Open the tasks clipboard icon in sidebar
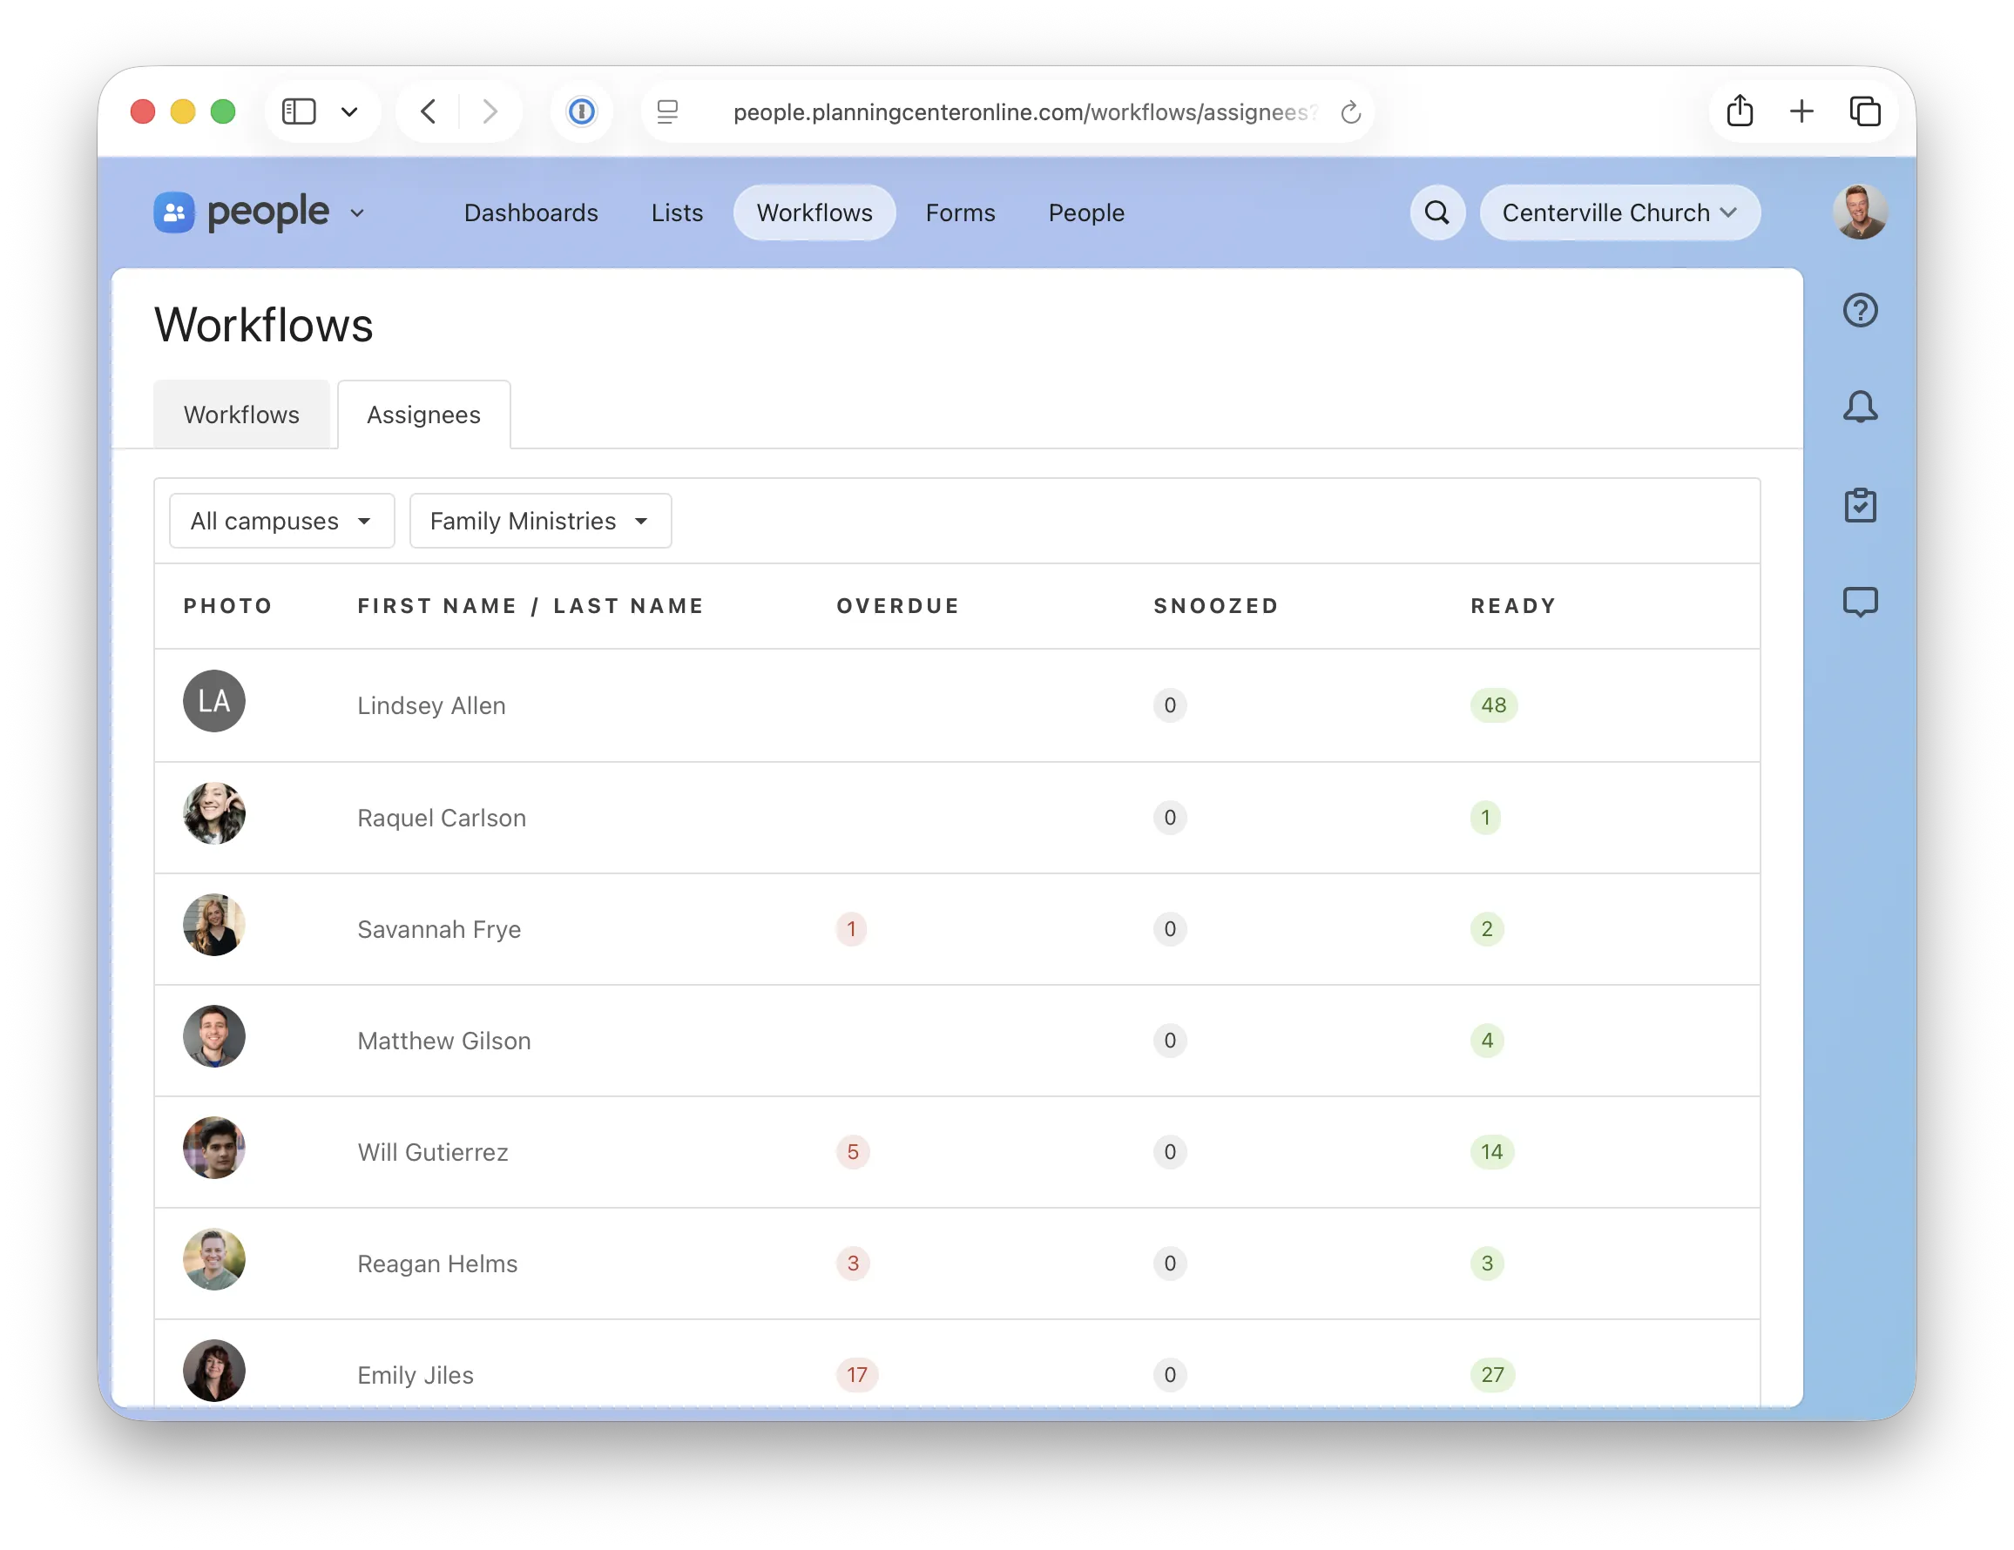Screen dimensions: 2014x1550 [1859, 505]
